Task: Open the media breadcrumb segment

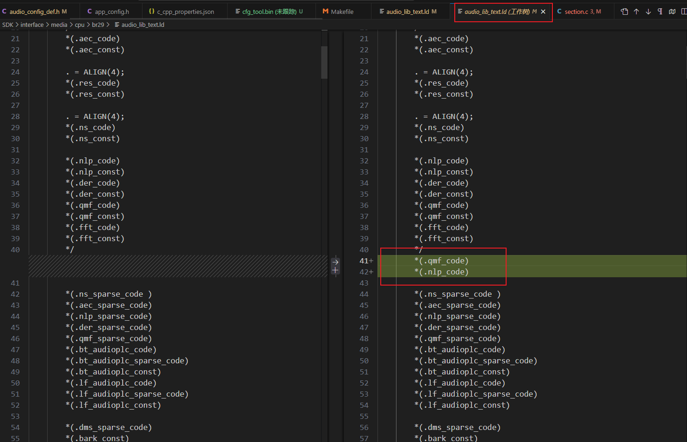Action: (x=59, y=25)
